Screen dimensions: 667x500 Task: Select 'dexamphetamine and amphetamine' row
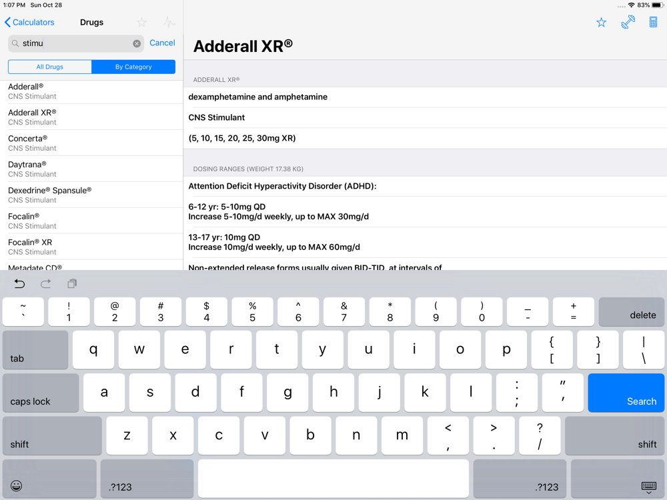pos(426,97)
